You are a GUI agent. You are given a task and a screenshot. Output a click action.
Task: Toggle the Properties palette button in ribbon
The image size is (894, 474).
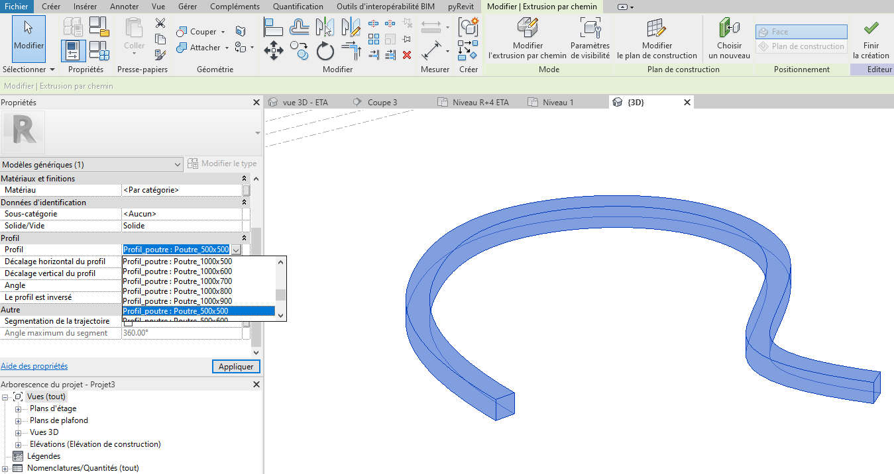click(74, 50)
